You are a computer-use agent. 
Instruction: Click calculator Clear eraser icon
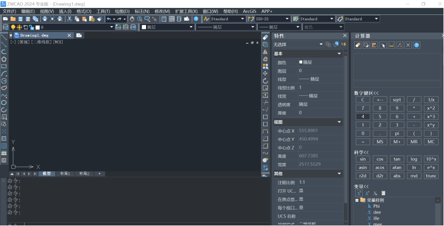click(358, 45)
